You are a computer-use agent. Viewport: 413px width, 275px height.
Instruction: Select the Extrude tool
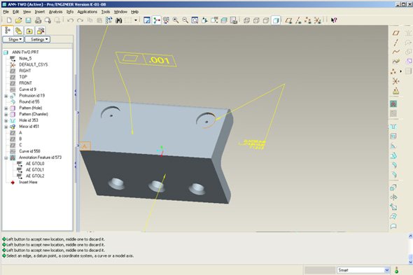coord(393,188)
